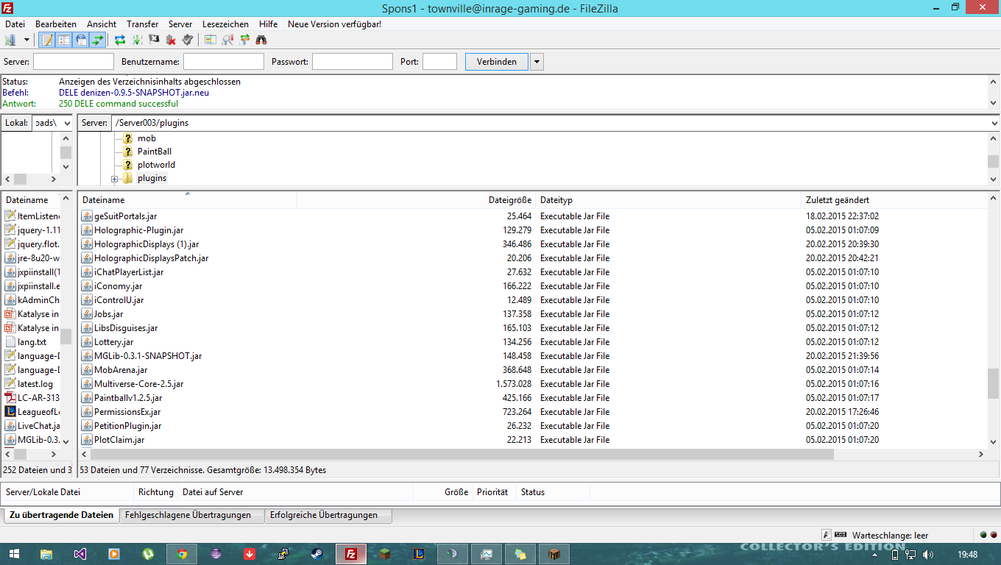The width and height of the screenshot is (1001, 565).
Task: Sort remote files by Dateityp column
Action: coord(668,199)
